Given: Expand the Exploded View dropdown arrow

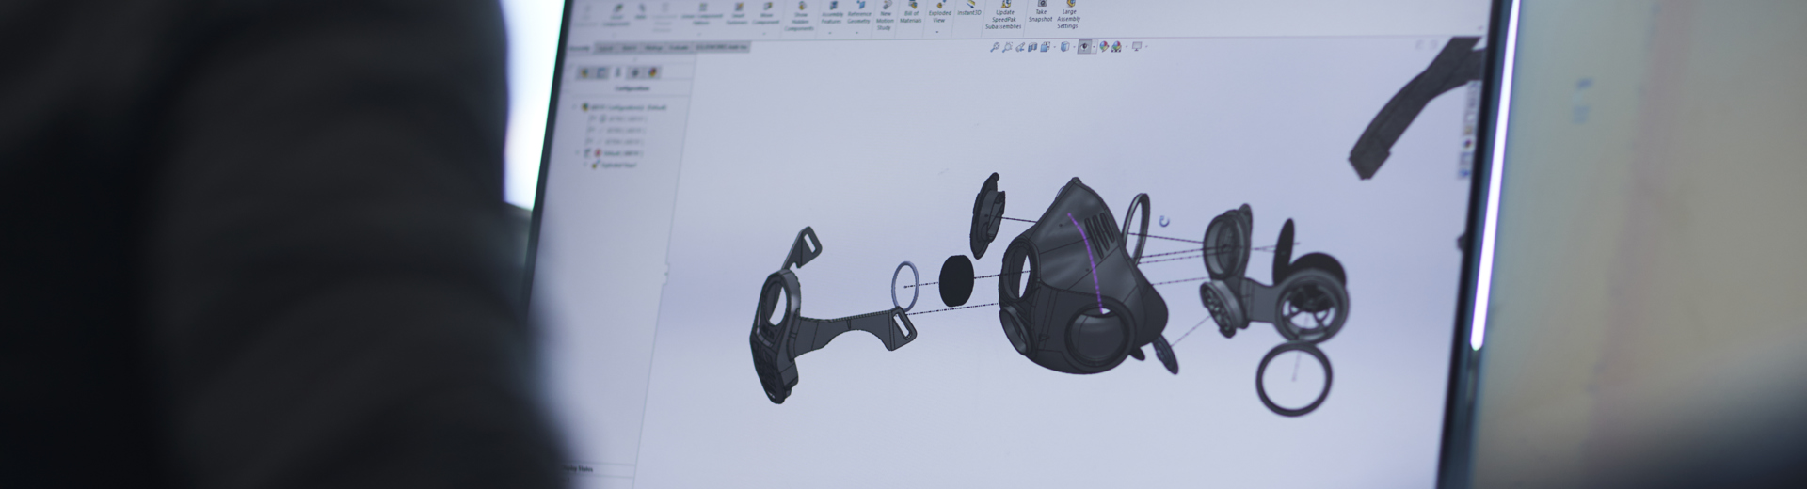Looking at the screenshot, I should click(x=938, y=31).
